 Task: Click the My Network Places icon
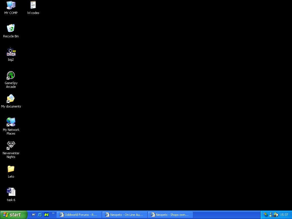click(11, 122)
